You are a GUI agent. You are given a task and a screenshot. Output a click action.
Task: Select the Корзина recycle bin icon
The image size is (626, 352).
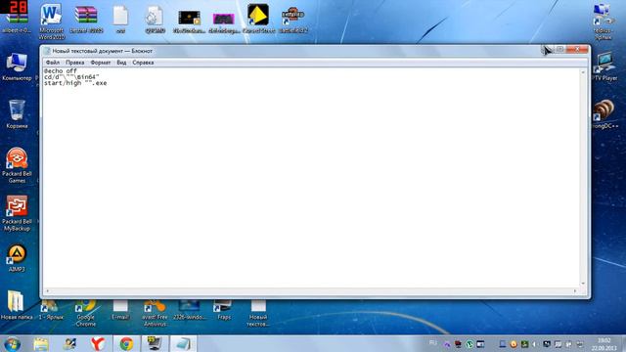(x=17, y=113)
